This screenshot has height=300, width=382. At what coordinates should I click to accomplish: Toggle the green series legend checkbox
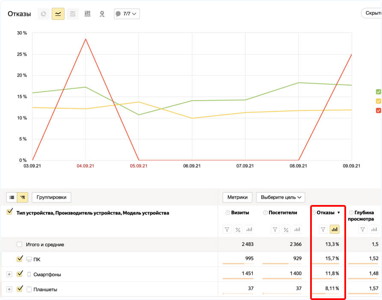[x=378, y=92]
